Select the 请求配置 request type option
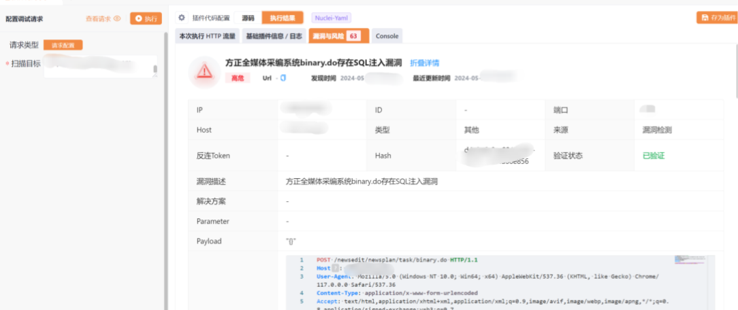Viewport: 738px width, 310px height. click(63, 45)
